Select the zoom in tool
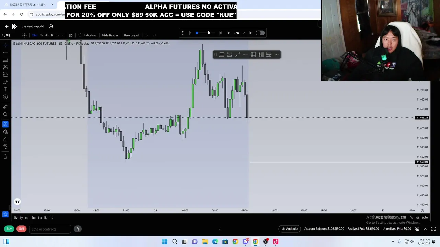440x247 pixels. 5,115
